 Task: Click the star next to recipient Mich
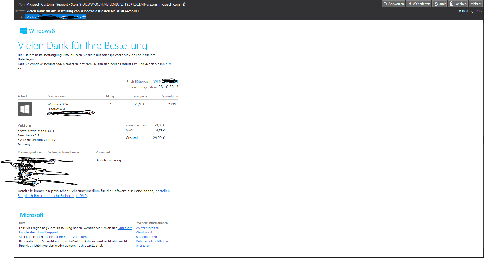point(84,17)
